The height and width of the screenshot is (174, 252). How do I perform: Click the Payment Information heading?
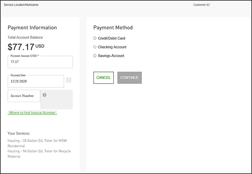pyautogui.click(x=32, y=28)
